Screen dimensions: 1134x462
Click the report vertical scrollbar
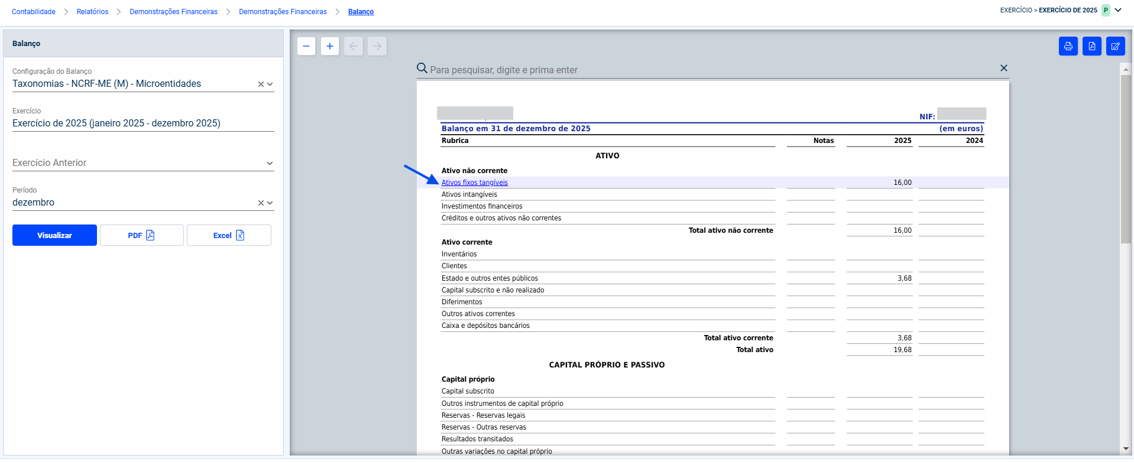[x=1126, y=158]
